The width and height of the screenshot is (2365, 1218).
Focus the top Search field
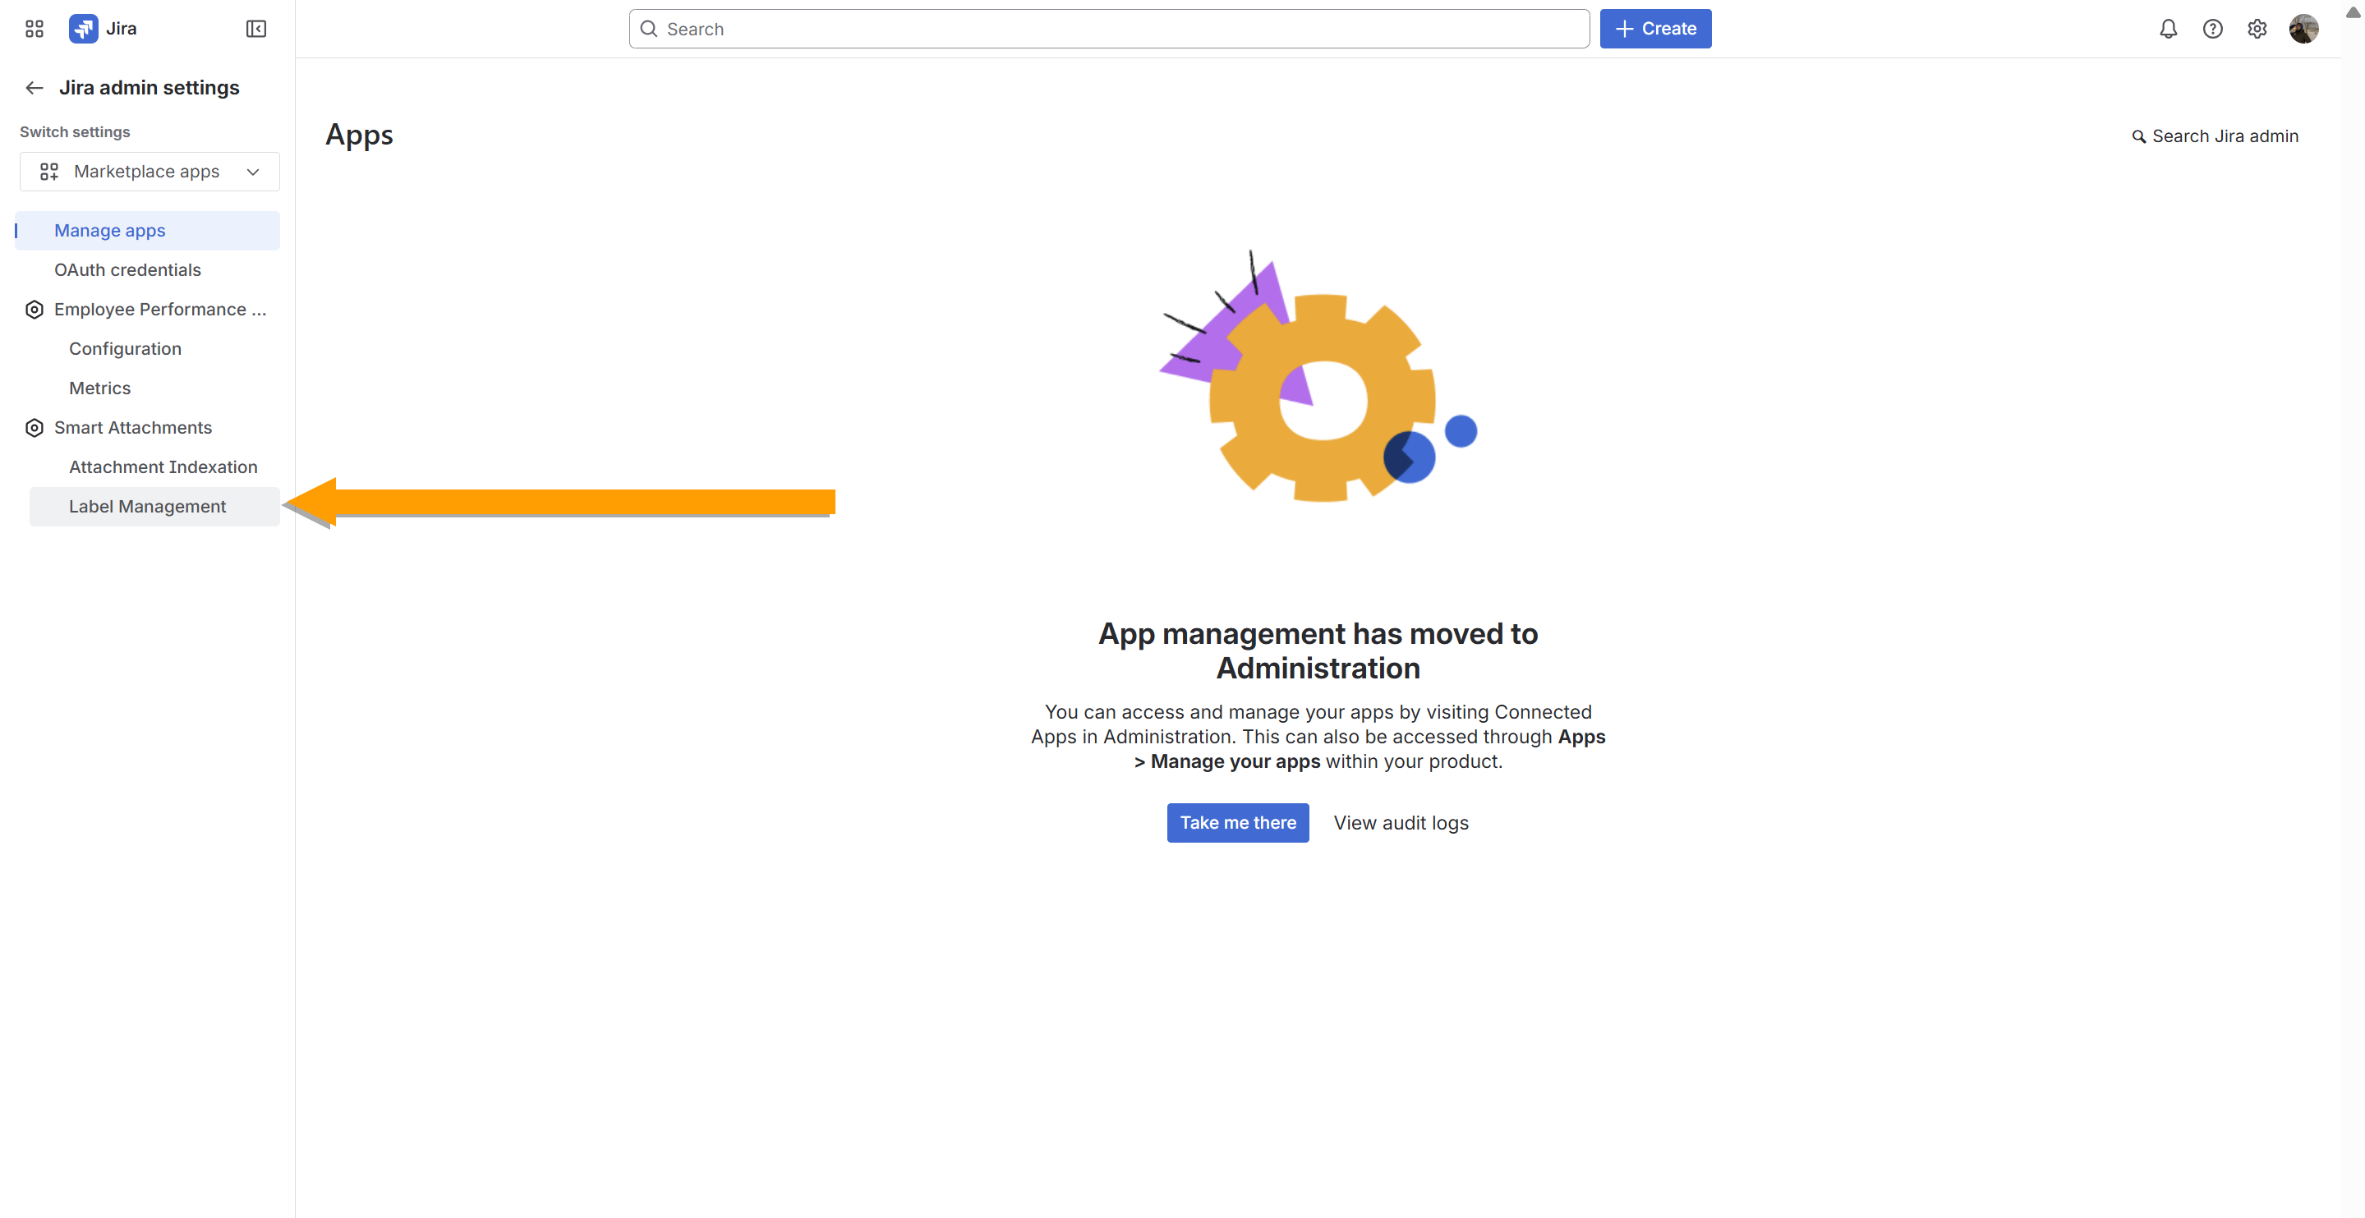[1108, 29]
